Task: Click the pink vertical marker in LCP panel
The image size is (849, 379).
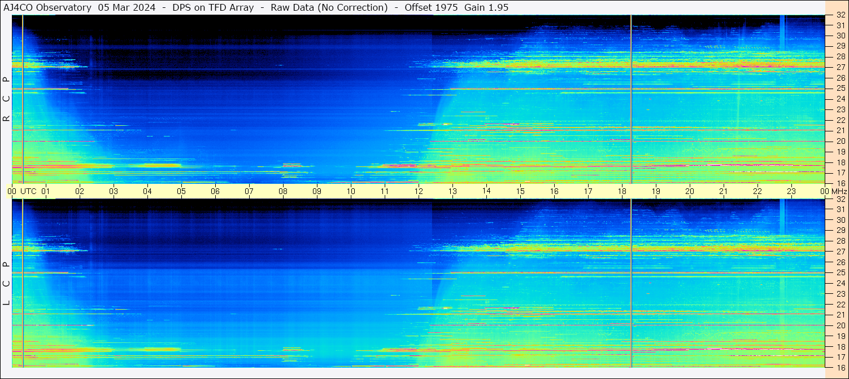Action: pyautogui.click(x=631, y=283)
